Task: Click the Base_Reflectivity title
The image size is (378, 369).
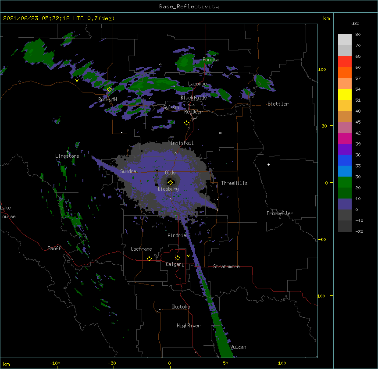Action: point(189,7)
